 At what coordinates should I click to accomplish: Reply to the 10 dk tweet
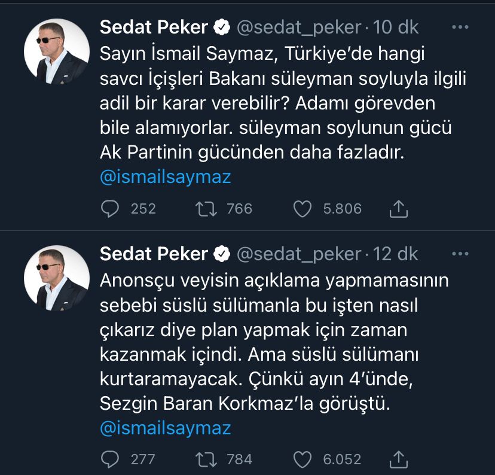(x=110, y=209)
